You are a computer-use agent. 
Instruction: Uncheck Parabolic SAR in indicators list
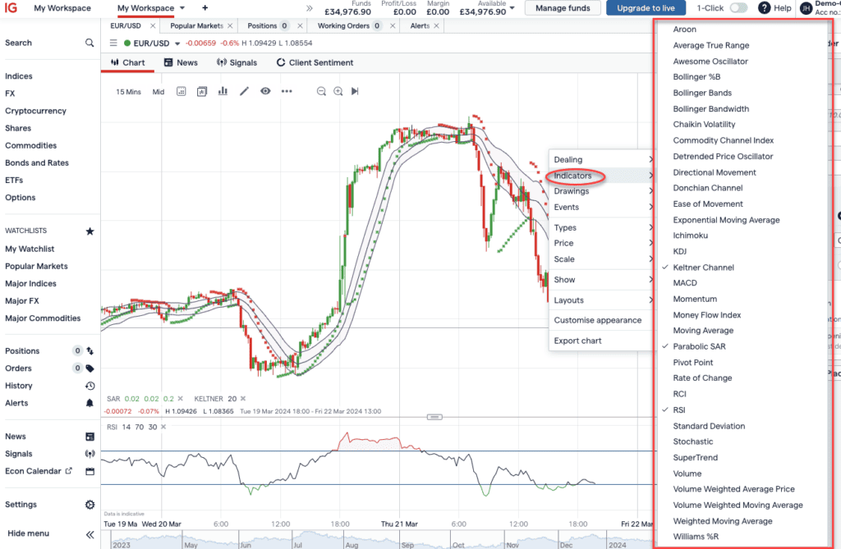pyautogui.click(x=699, y=347)
